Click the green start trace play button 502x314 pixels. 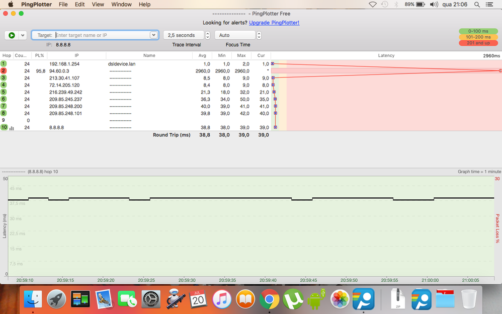pos(12,35)
